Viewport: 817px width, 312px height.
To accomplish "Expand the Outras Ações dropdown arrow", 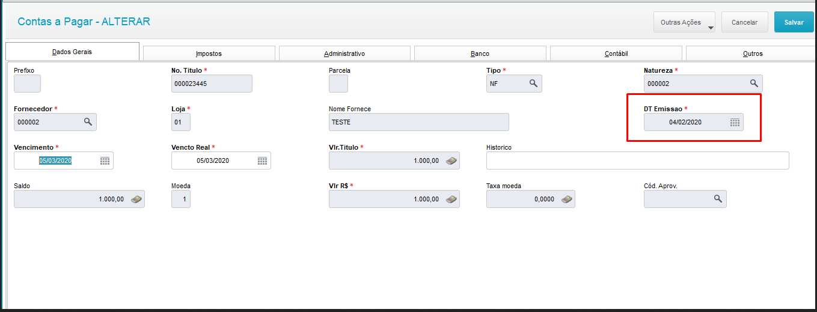I will 710,28.
